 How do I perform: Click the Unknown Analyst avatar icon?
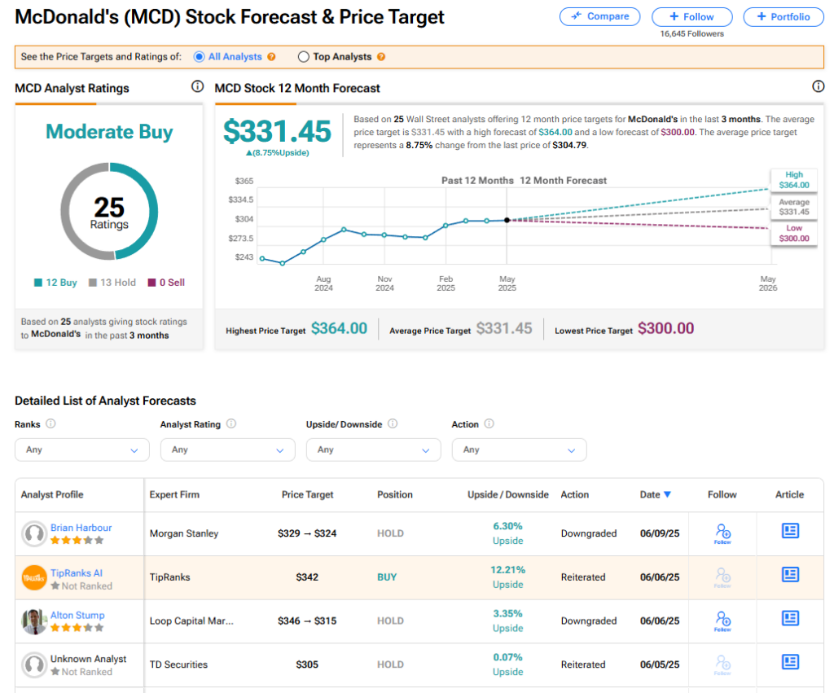point(34,664)
